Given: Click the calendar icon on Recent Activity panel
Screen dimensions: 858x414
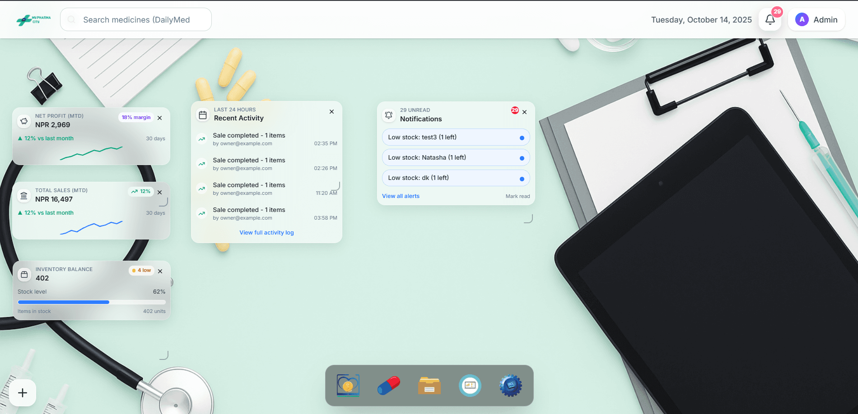Looking at the screenshot, I should tap(202, 115).
